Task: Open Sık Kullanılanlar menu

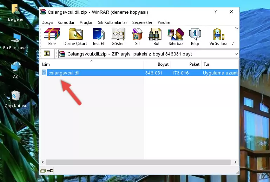Action: [x=112, y=22]
